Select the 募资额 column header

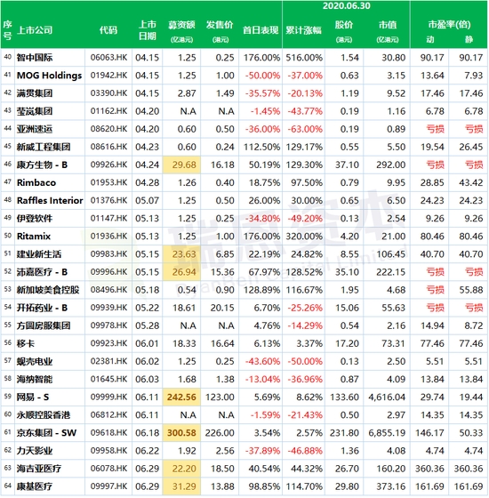point(181,25)
